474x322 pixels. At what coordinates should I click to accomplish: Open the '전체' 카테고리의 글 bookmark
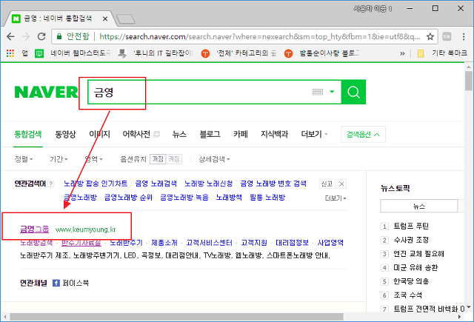tap(238, 53)
